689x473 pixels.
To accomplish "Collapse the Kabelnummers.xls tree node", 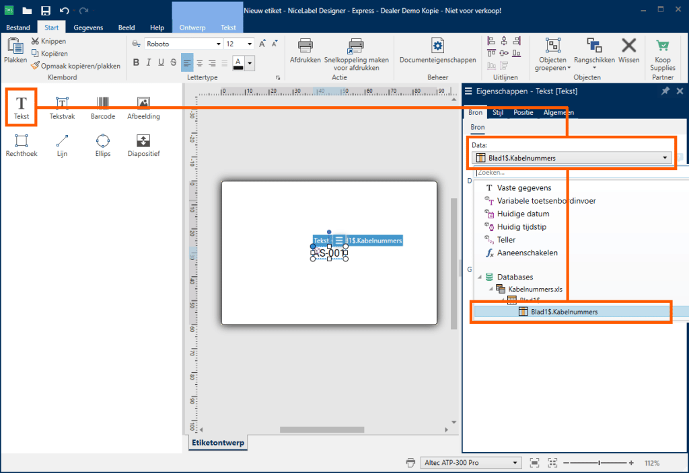I will click(491, 289).
